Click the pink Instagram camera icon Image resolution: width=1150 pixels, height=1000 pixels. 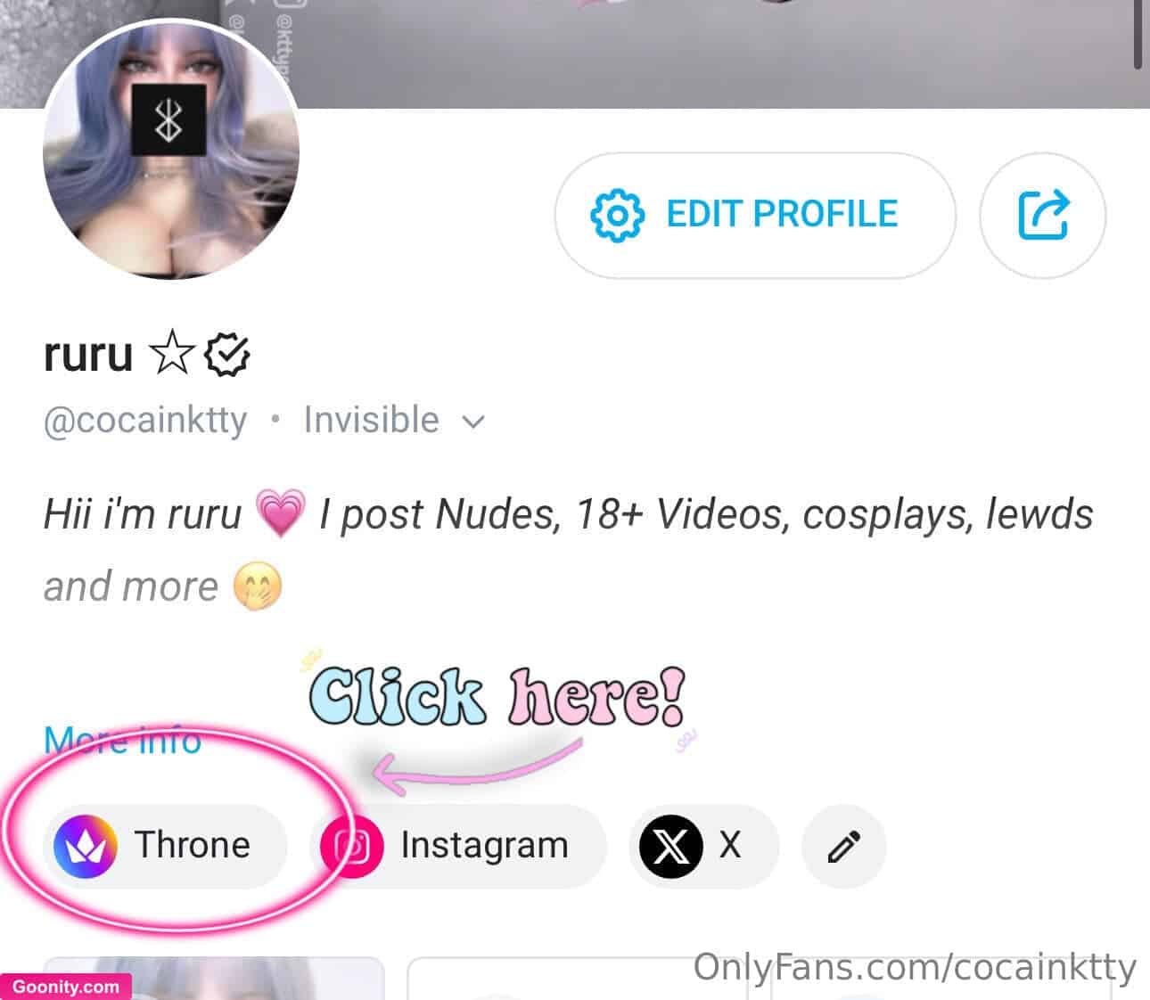pyautogui.click(x=352, y=846)
